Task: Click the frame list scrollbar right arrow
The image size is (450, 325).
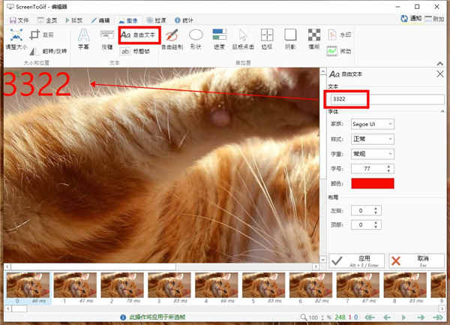Action: click(441, 309)
